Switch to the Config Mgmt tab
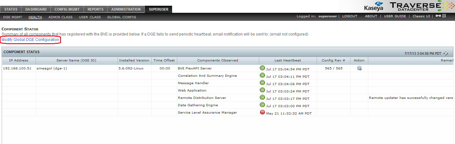The image size is (455, 144). coord(67,10)
